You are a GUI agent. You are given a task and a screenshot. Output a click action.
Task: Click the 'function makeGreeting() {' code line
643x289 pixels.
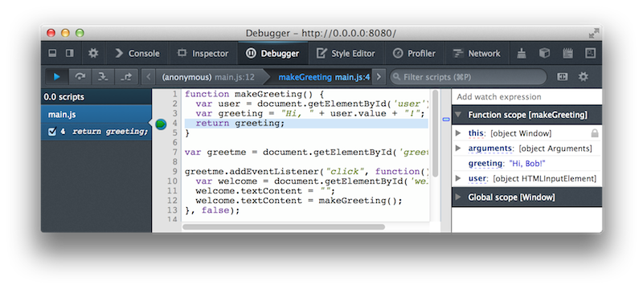(x=254, y=94)
